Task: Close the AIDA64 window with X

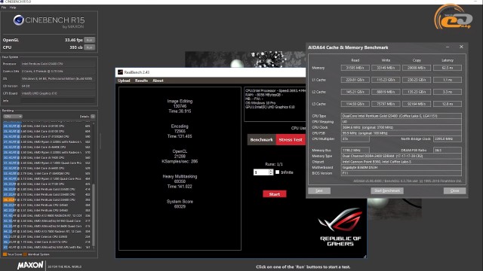Action: click(461, 47)
